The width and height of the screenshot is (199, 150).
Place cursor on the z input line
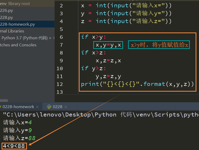pos(126,21)
